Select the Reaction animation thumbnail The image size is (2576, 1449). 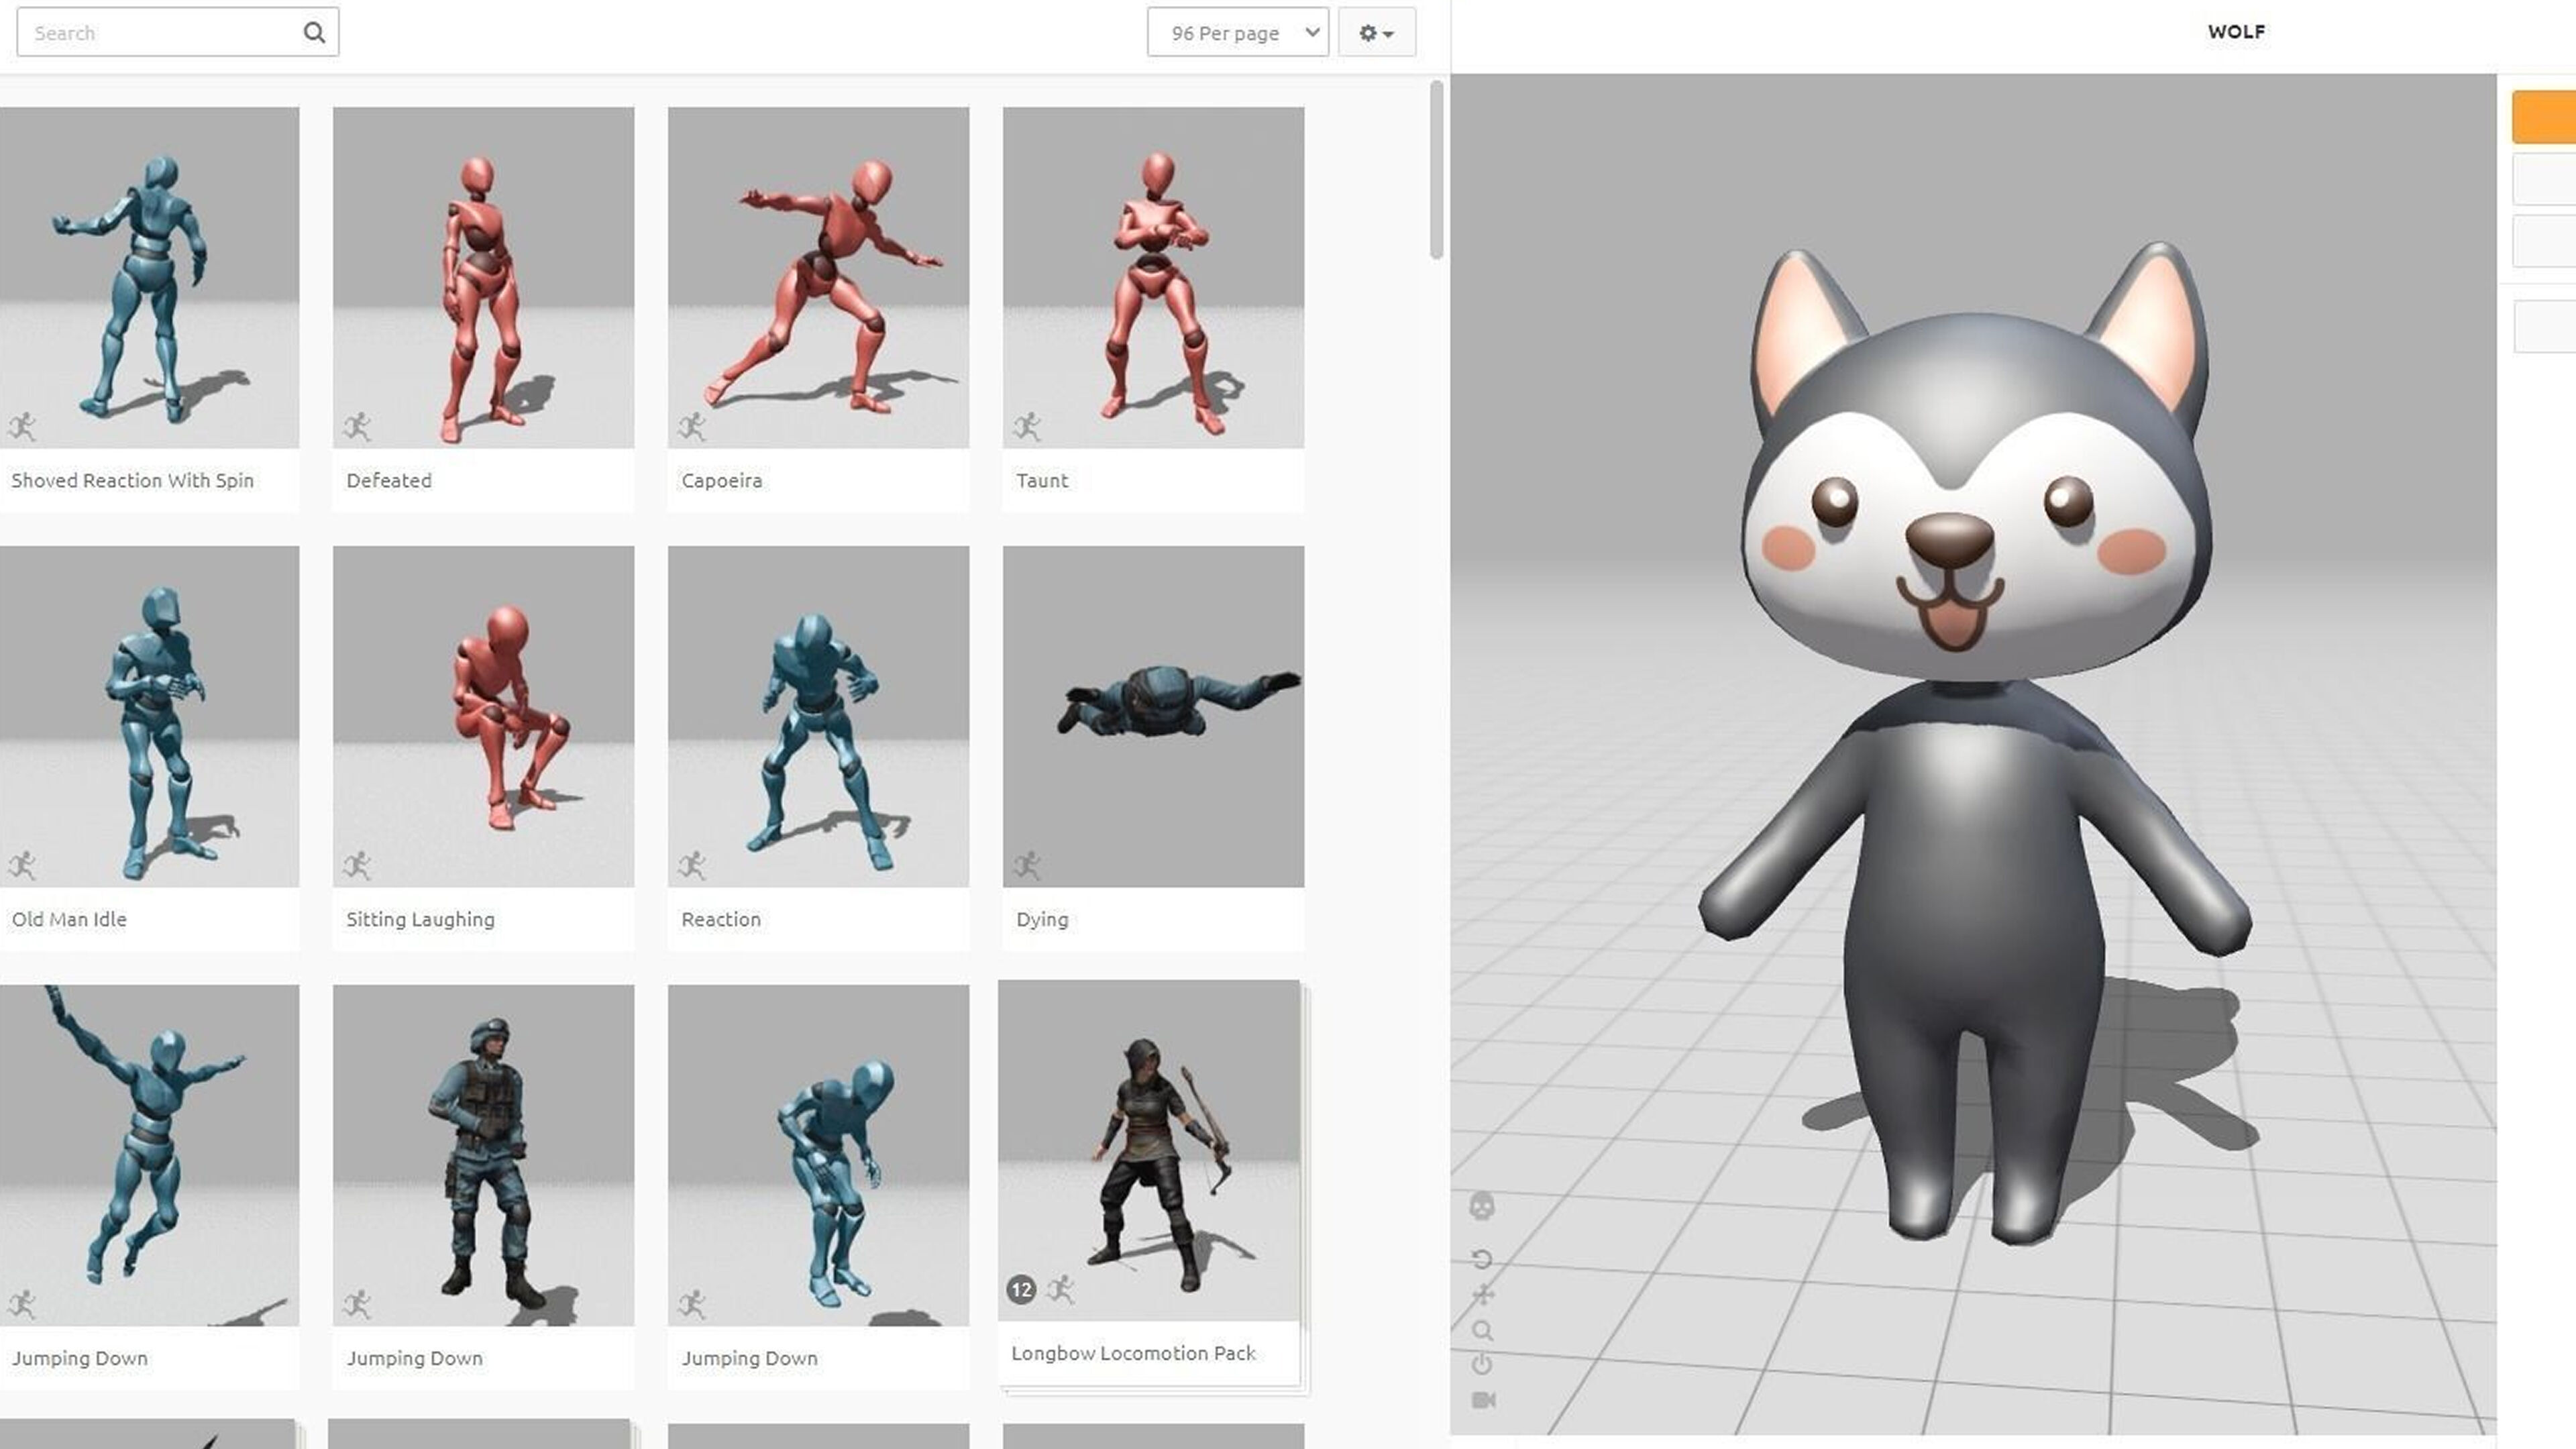click(x=818, y=716)
